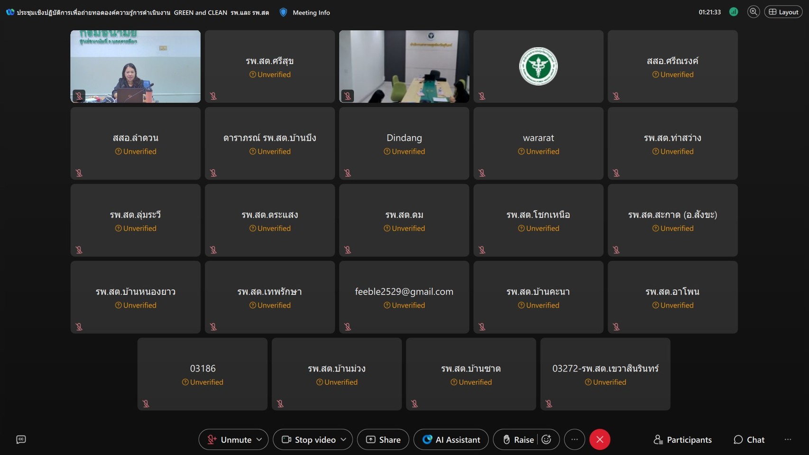The height and width of the screenshot is (455, 809).
Task: Launch the AI Assistant
Action: pyautogui.click(x=451, y=439)
